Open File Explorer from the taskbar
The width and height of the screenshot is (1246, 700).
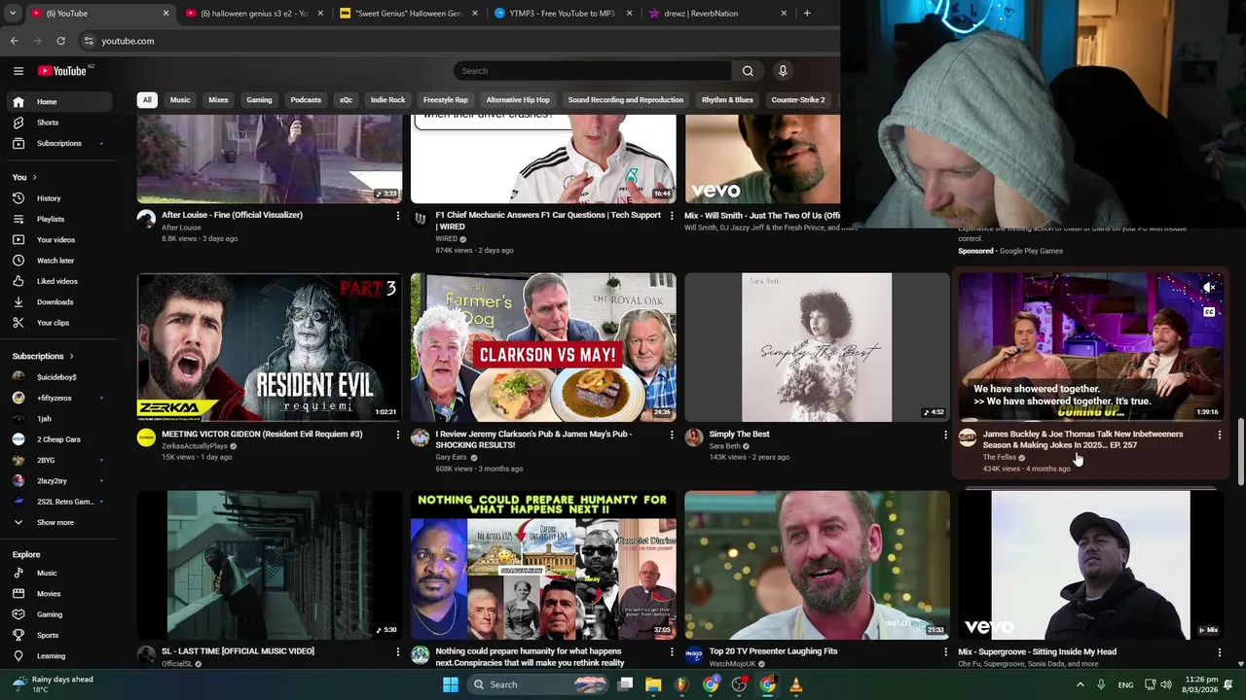(x=653, y=684)
